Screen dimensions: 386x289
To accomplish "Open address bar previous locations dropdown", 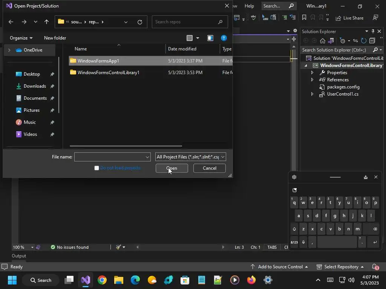I will [126, 22].
